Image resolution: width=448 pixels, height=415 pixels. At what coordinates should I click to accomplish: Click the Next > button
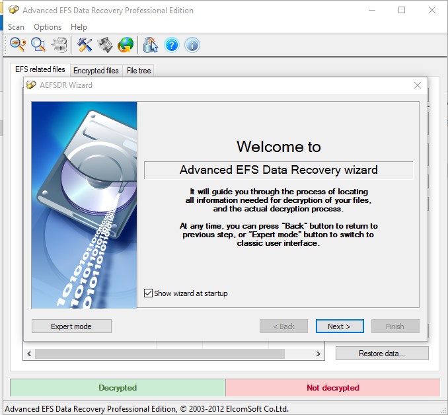pyautogui.click(x=340, y=326)
